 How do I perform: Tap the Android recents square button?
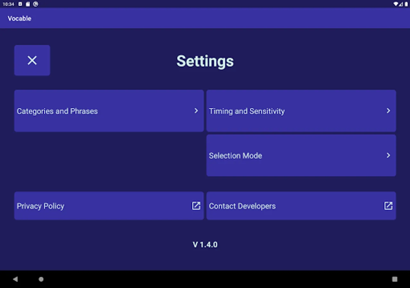tap(395, 279)
